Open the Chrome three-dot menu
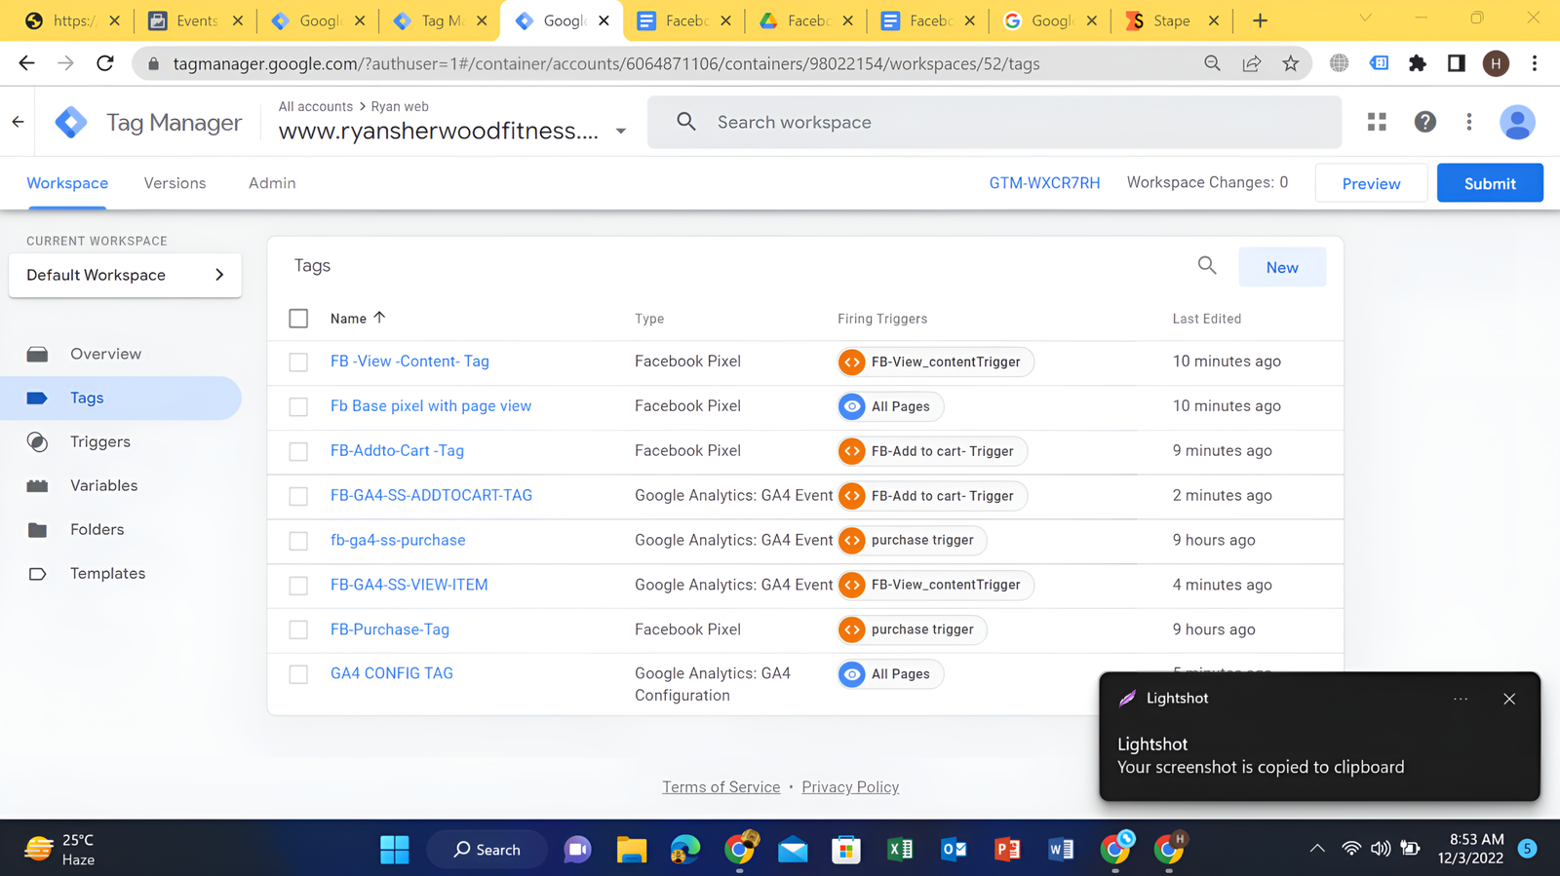1560x876 pixels. (1535, 63)
